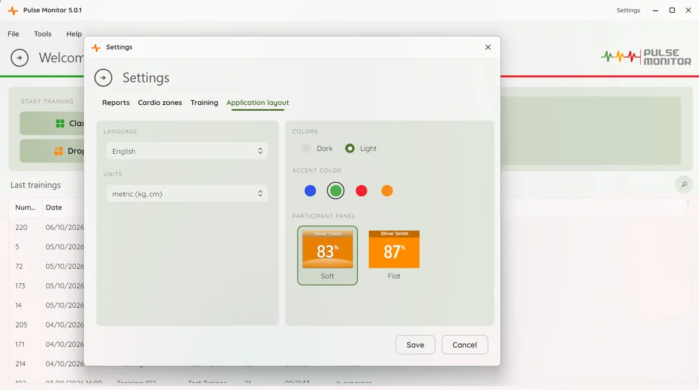This screenshot has height=390, width=699.
Task: Click the Date column header
Action: point(54,207)
